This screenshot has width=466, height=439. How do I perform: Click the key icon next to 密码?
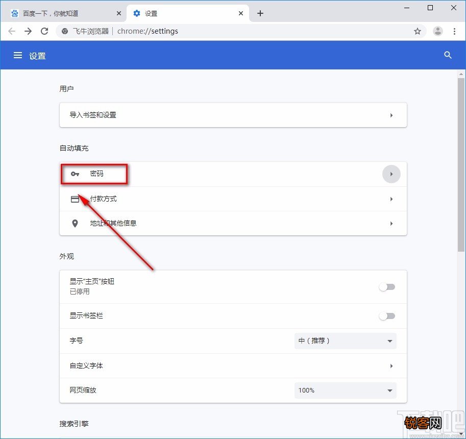[x=75, y=174]
